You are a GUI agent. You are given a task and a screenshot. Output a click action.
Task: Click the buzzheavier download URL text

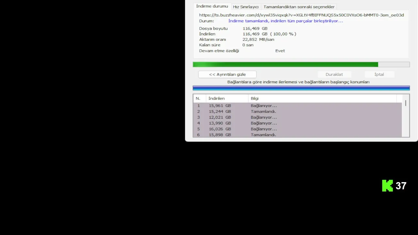pos(301,15)
